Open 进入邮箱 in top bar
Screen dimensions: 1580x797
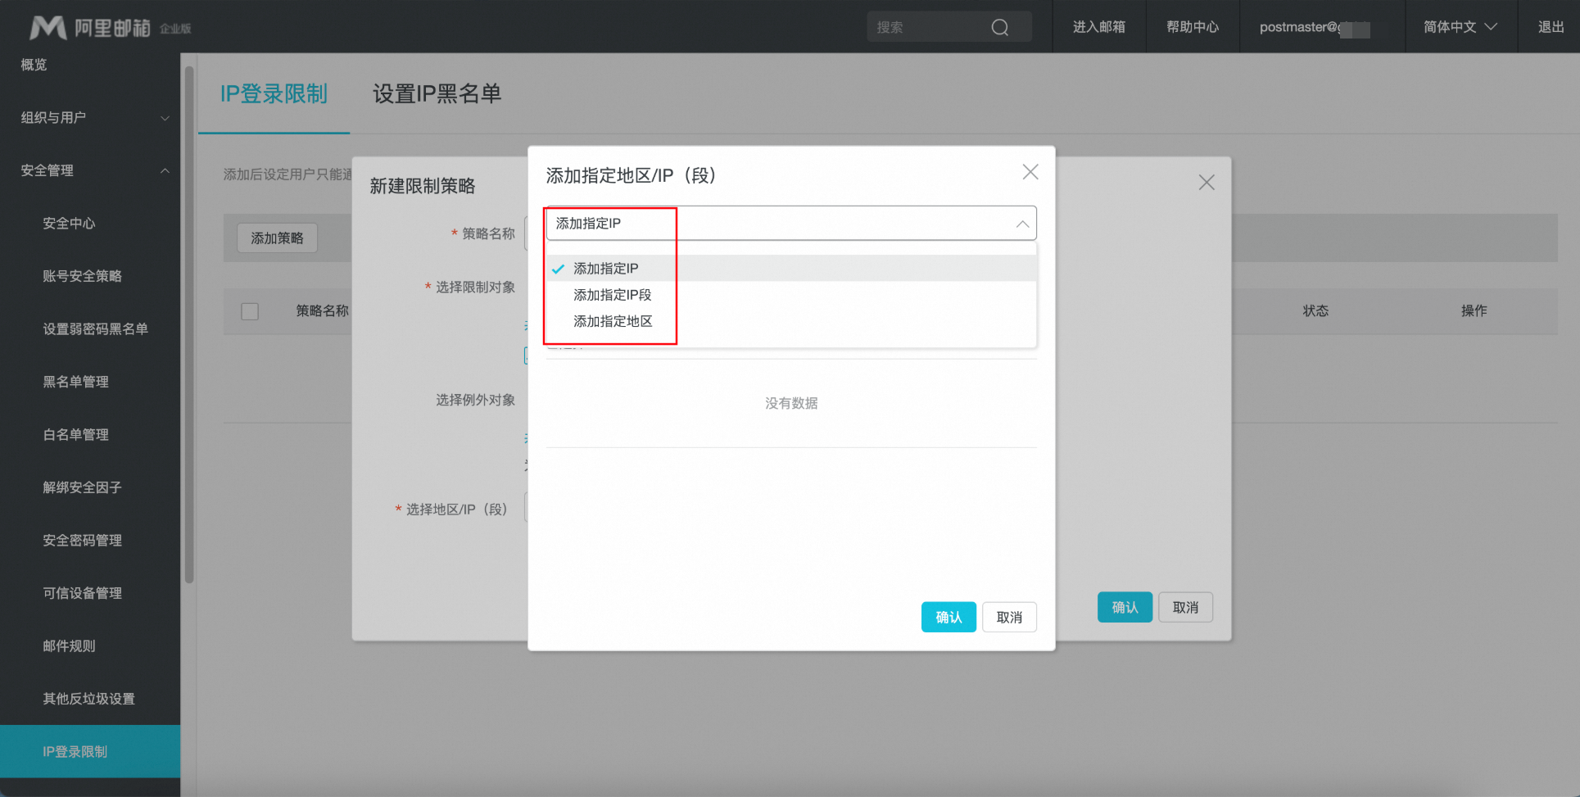[1099, 27]
